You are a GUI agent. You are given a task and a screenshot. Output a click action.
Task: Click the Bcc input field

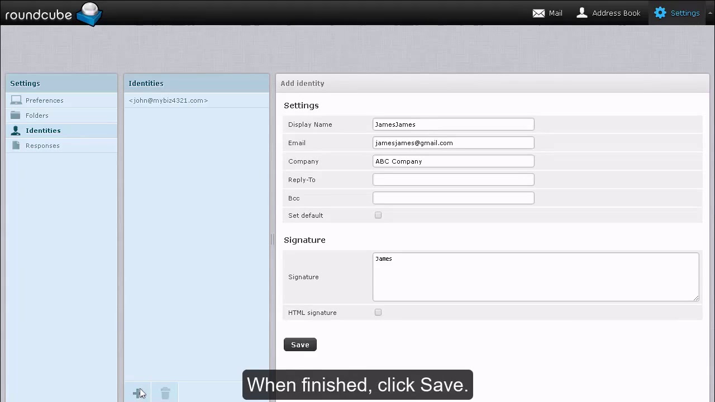(x=453, y=198)
